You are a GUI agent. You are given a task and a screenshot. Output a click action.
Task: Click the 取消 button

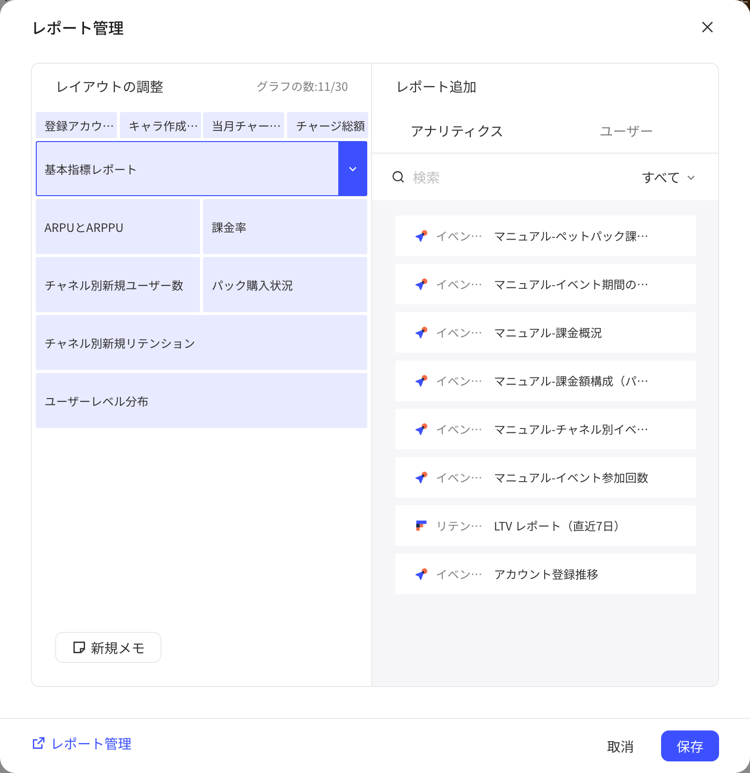620,746
